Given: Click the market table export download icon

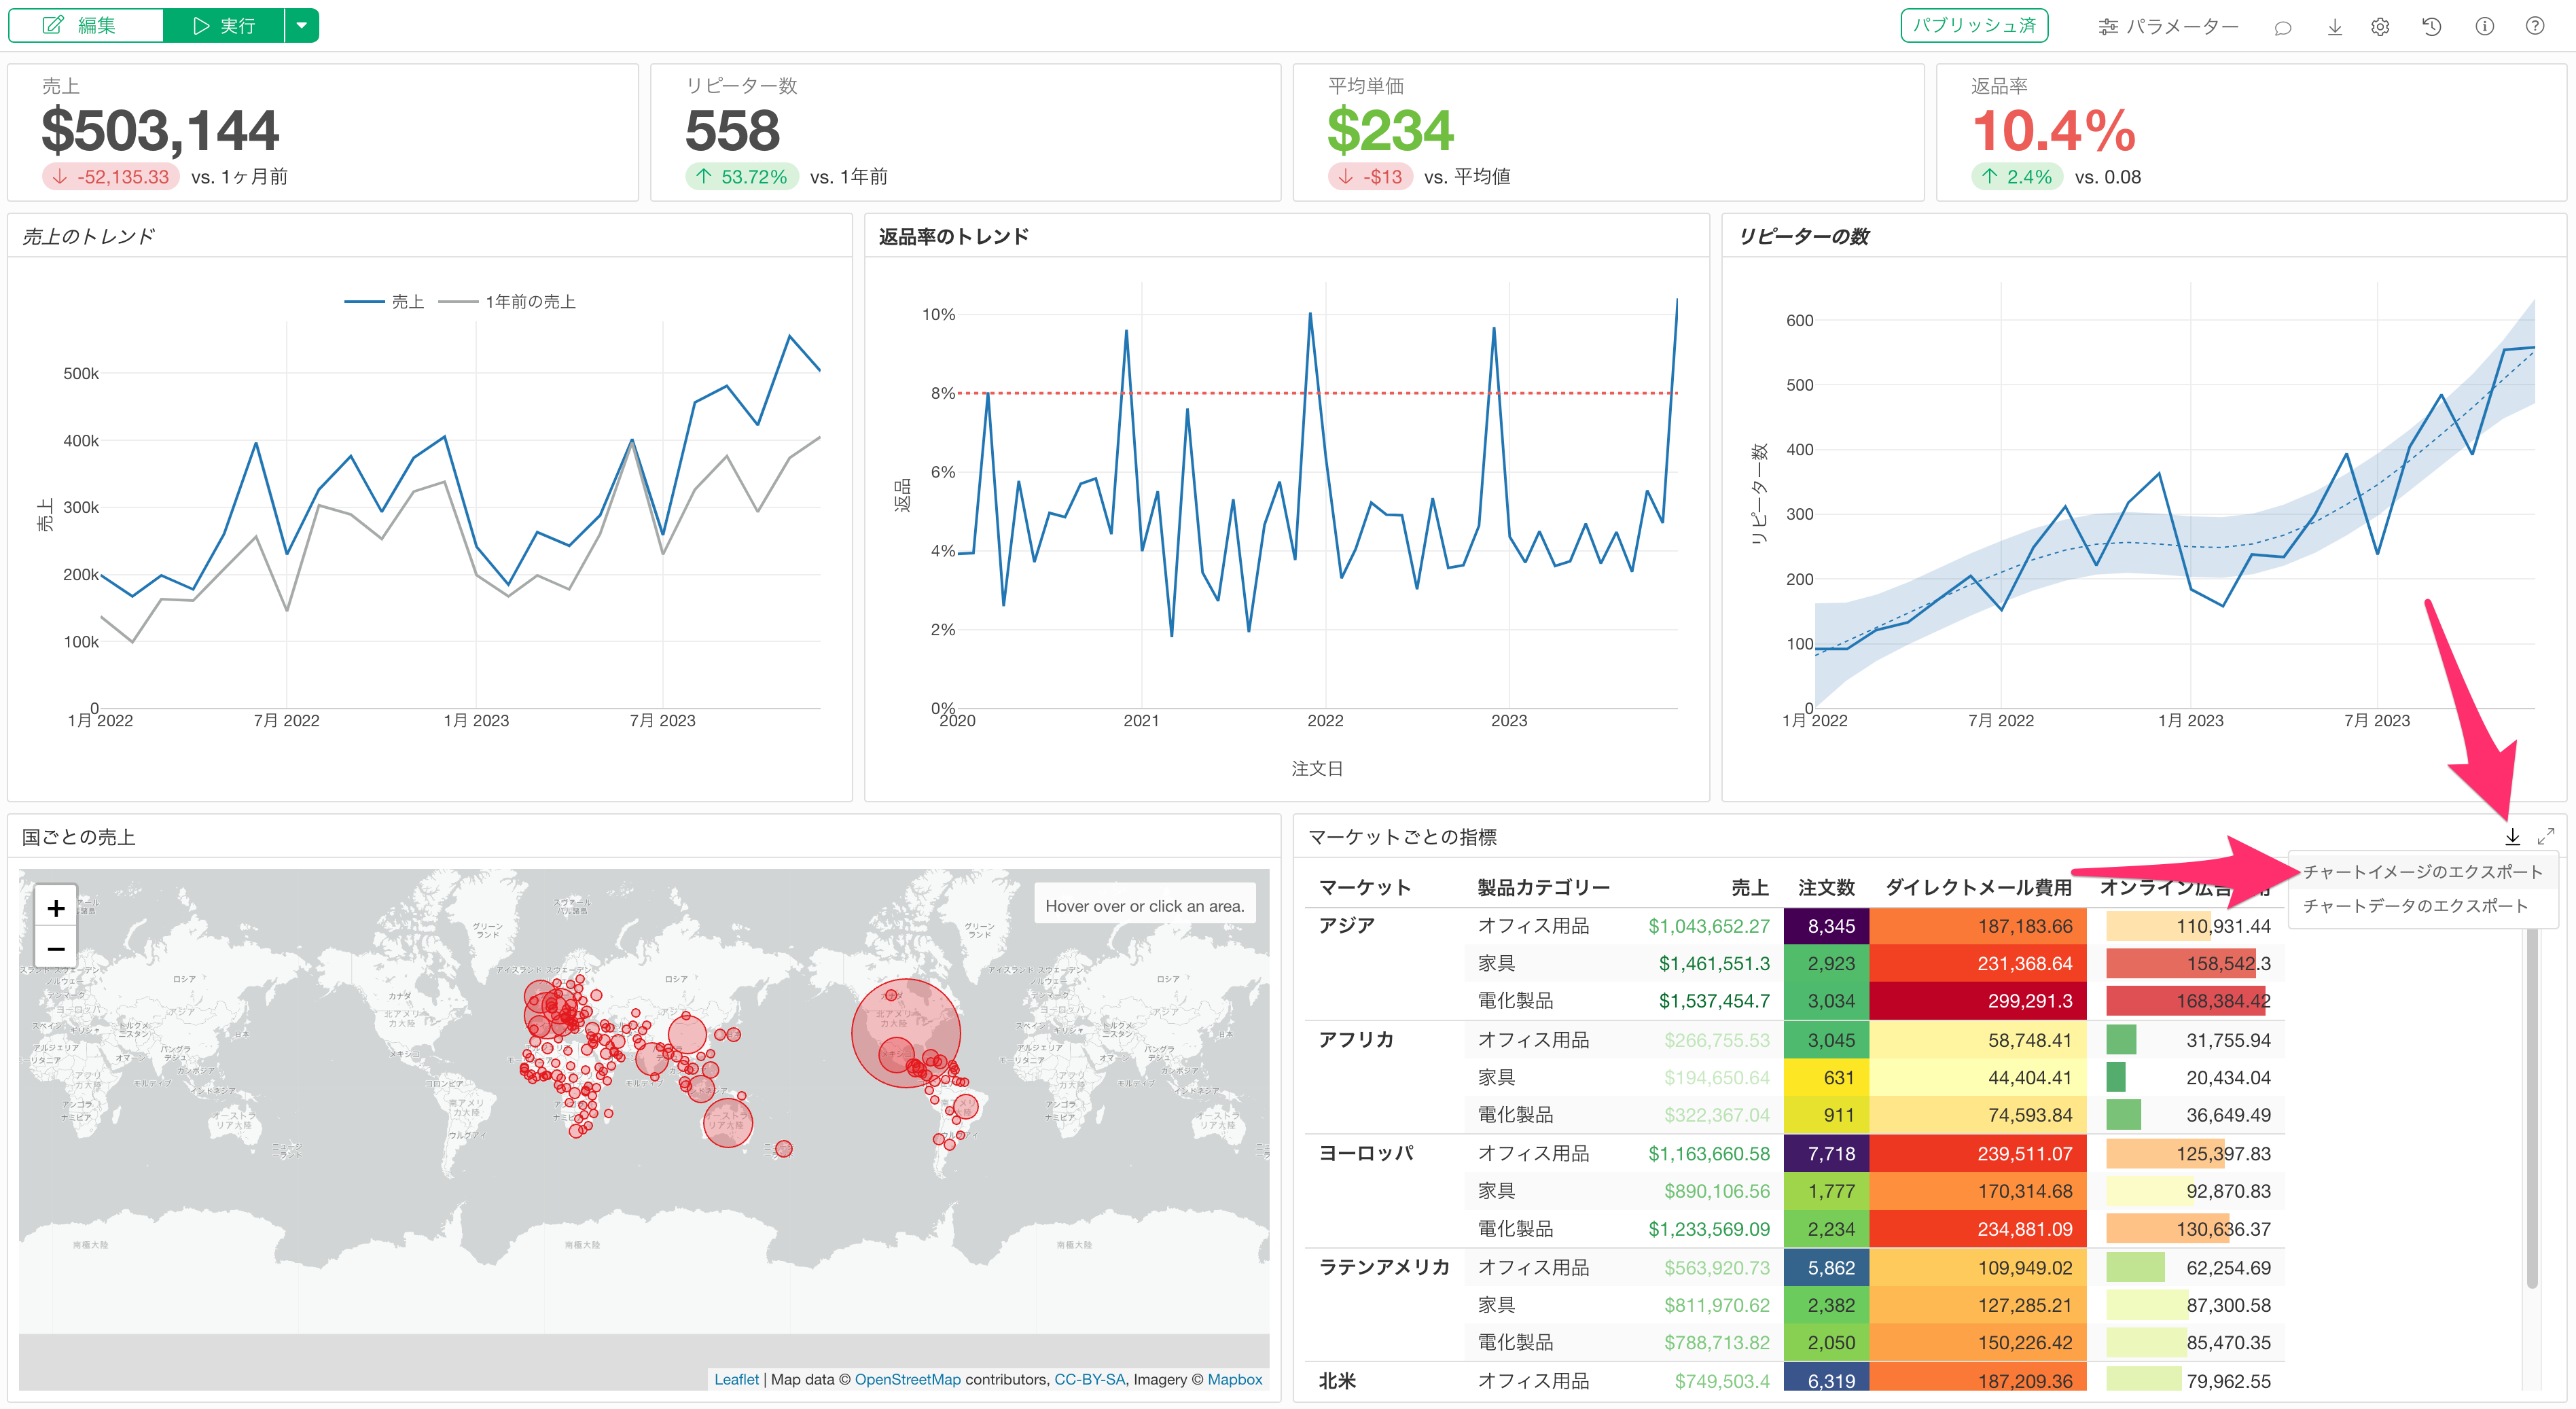Looking at the screenshot, I should 2512,837.
